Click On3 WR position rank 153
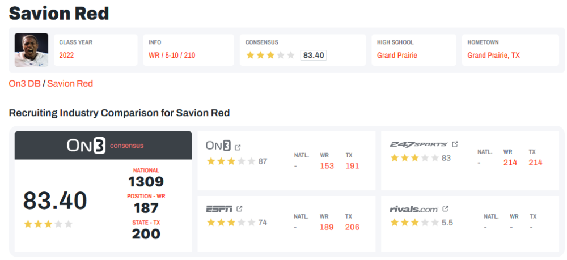567x260 pixels. 327,166
